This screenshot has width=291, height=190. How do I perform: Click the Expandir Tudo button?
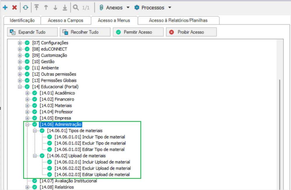pyautogui.click(x=32, y=32)
